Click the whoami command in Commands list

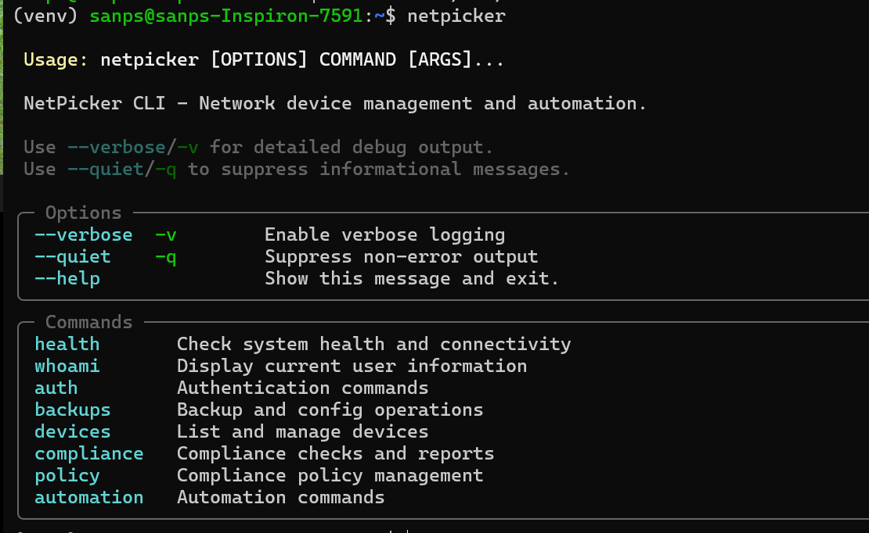[x=67, y=366]
